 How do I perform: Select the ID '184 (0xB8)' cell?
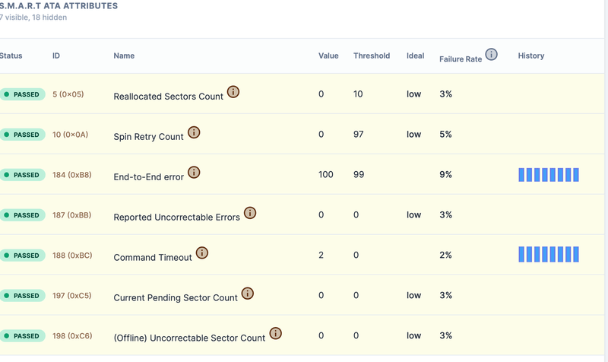72,175
